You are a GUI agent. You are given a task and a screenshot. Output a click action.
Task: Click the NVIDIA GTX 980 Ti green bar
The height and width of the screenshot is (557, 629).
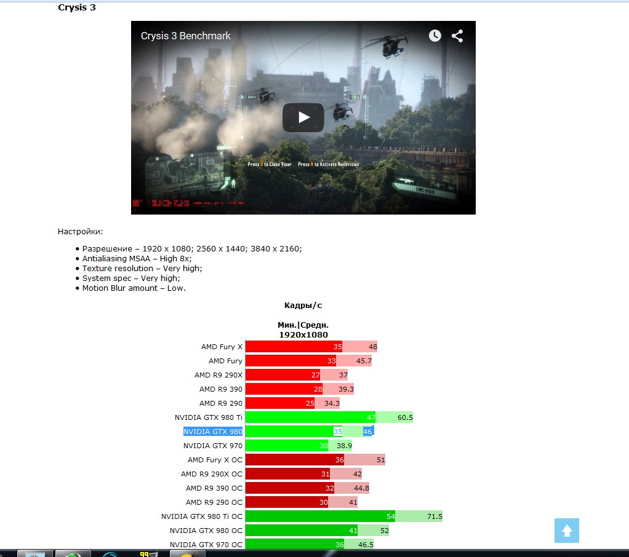(x=310, y=417)
